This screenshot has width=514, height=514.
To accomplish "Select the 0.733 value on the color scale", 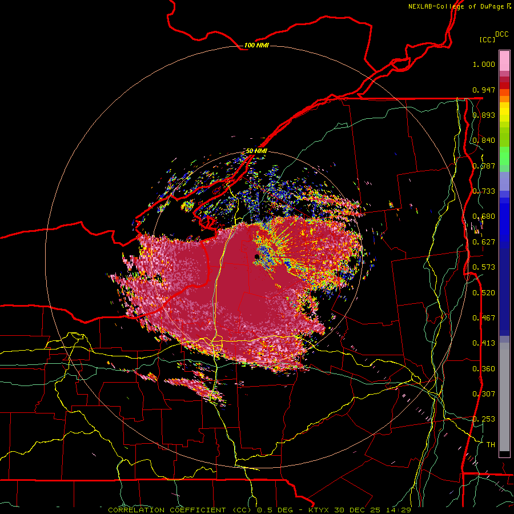I will coord(484,191).
